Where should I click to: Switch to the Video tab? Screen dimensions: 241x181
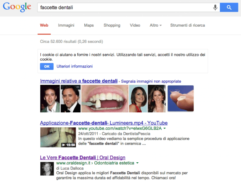pyautogui.click(x=135, y=25)
